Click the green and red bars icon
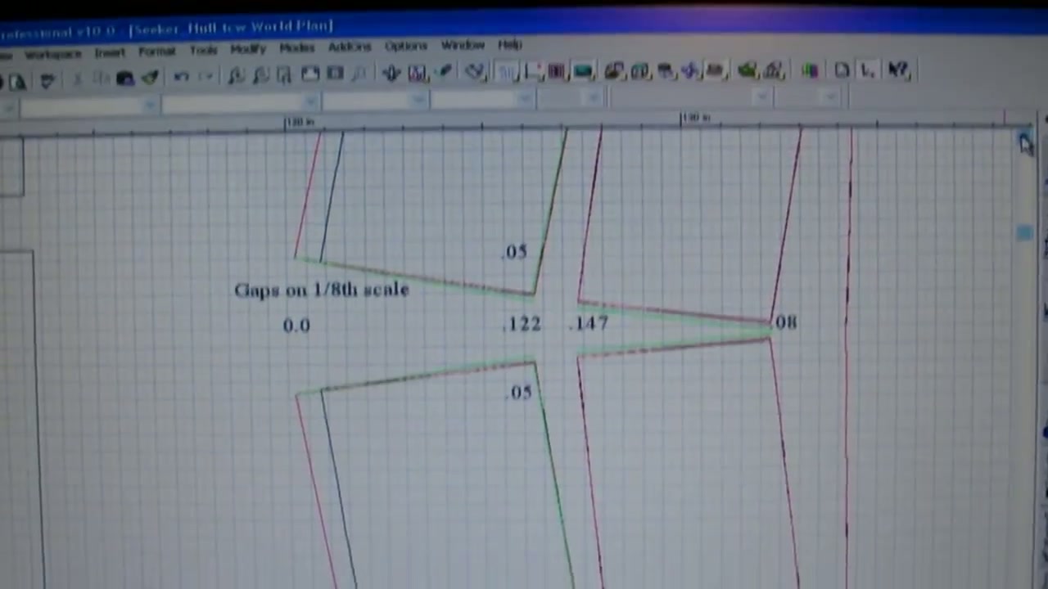The width and height of the screenshot is (1048, 589). tap(810, 70)
